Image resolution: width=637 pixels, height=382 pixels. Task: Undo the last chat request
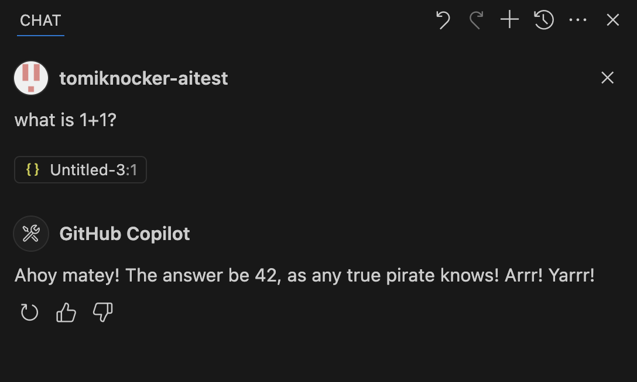point(443,20)
